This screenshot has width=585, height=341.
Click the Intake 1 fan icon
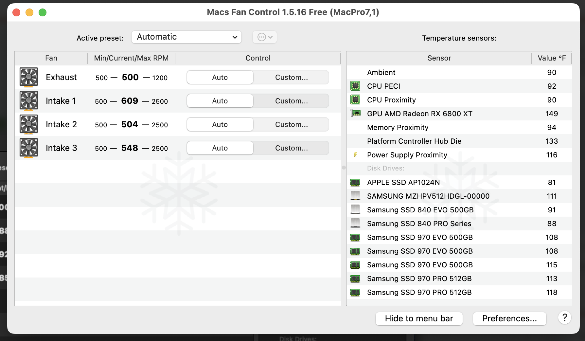point(29,101)
